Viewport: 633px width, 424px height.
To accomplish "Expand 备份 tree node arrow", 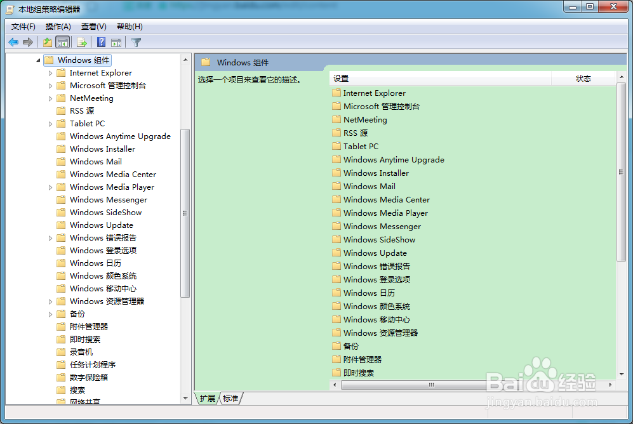I will pyautogui.click(x=50, y=314).
